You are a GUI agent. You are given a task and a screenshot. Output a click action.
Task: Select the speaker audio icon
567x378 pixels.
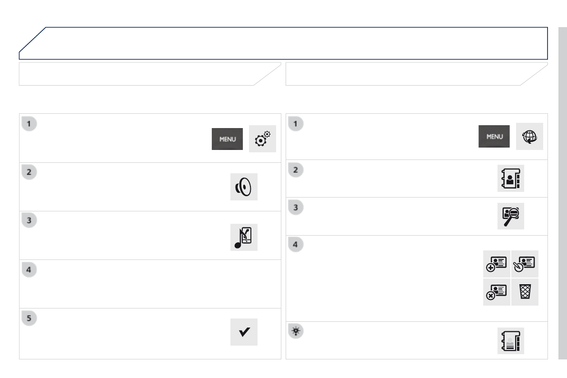(244, 187)
